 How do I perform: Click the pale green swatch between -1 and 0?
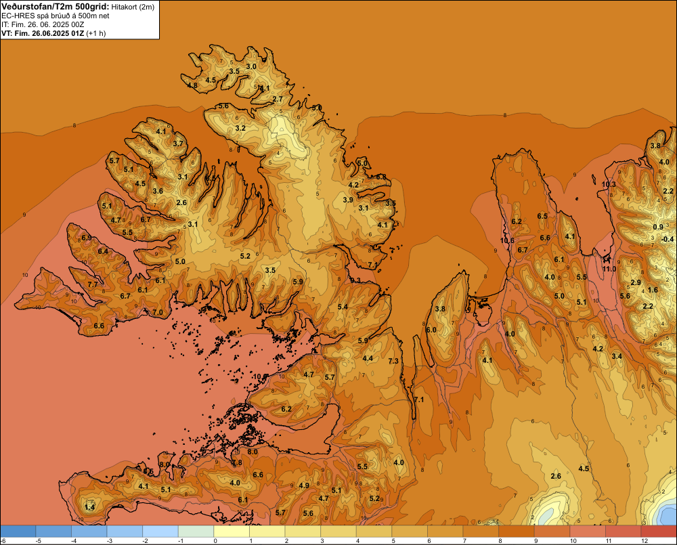(196, 531)
